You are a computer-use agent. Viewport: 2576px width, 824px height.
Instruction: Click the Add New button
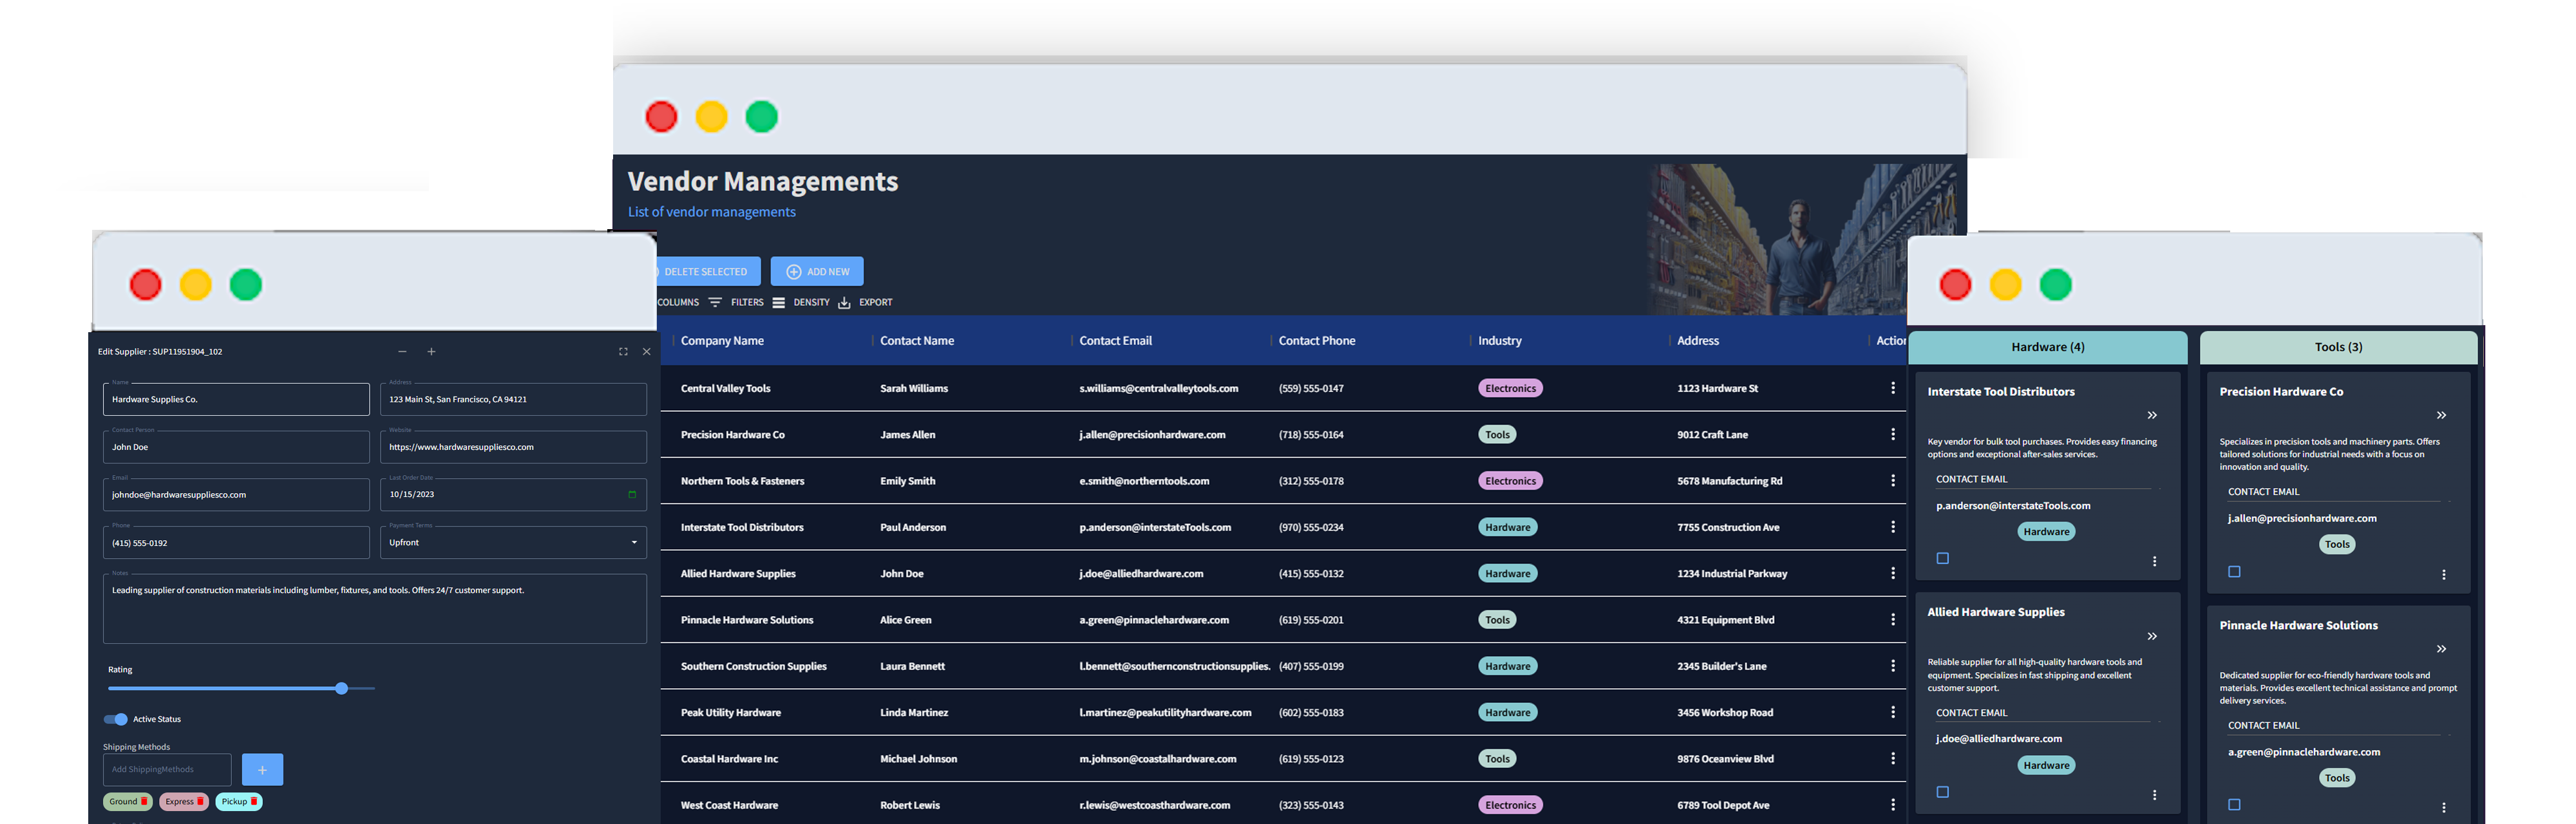pyautogui.click(x=817, y=271)
